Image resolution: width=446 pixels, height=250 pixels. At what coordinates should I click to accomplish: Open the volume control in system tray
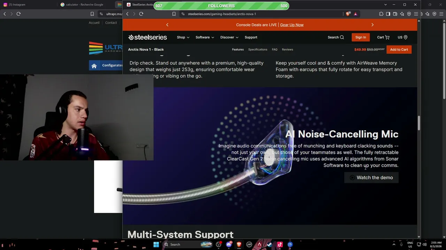click(424, 244)
